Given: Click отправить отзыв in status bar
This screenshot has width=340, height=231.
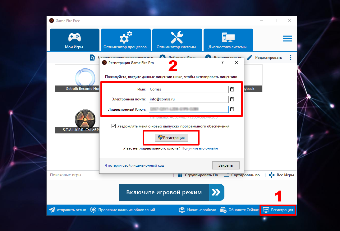Looking at the screenshot, I should 67,210.
